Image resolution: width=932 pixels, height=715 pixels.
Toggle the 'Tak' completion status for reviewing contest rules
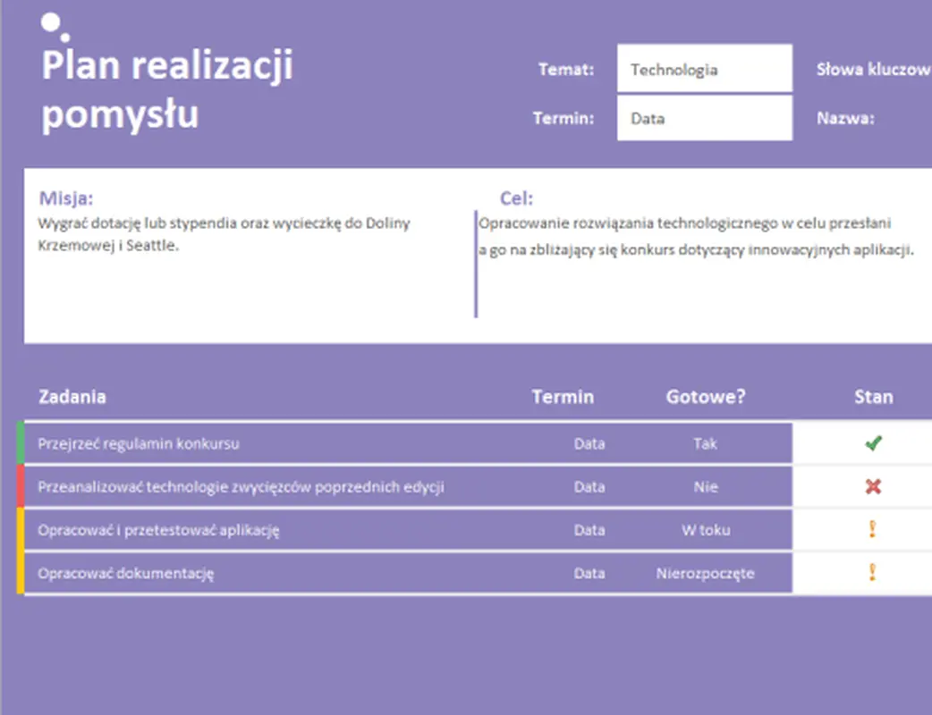pyautogui.click(x=706, y=443)
